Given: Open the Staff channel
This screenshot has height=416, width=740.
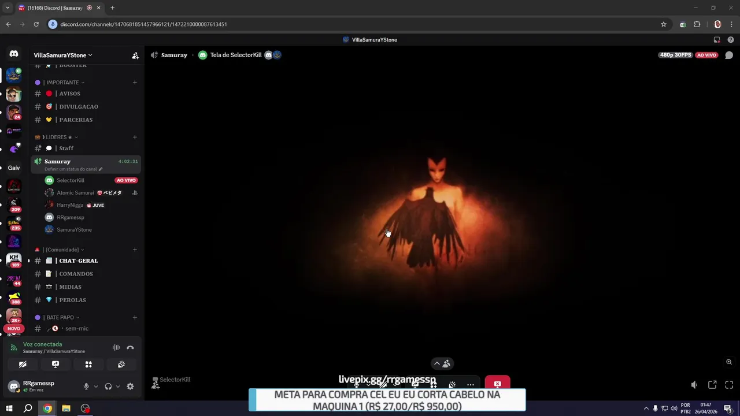Looking at the screenshot, I should click(x=86, y=148).
